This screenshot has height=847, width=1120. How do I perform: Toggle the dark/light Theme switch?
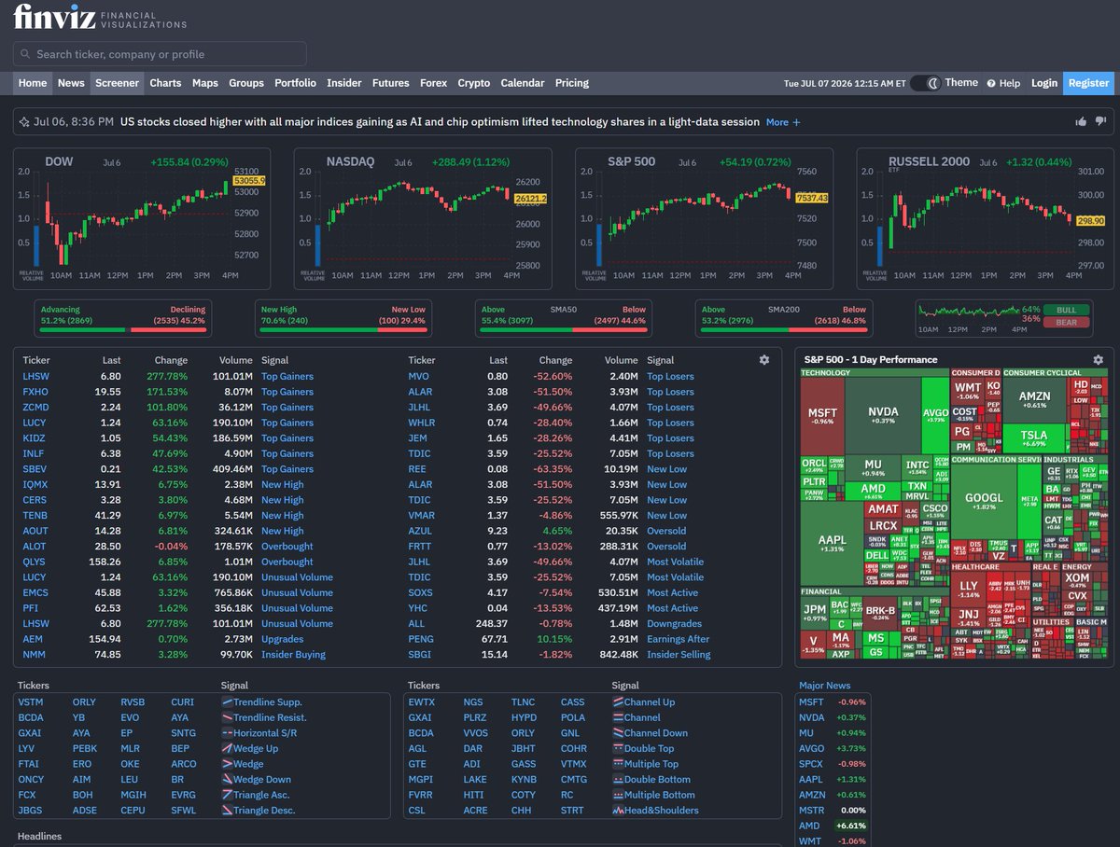tap(926, 83)
